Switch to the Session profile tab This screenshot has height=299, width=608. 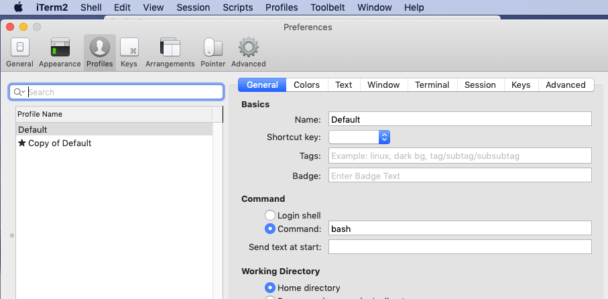pos(481,85)
